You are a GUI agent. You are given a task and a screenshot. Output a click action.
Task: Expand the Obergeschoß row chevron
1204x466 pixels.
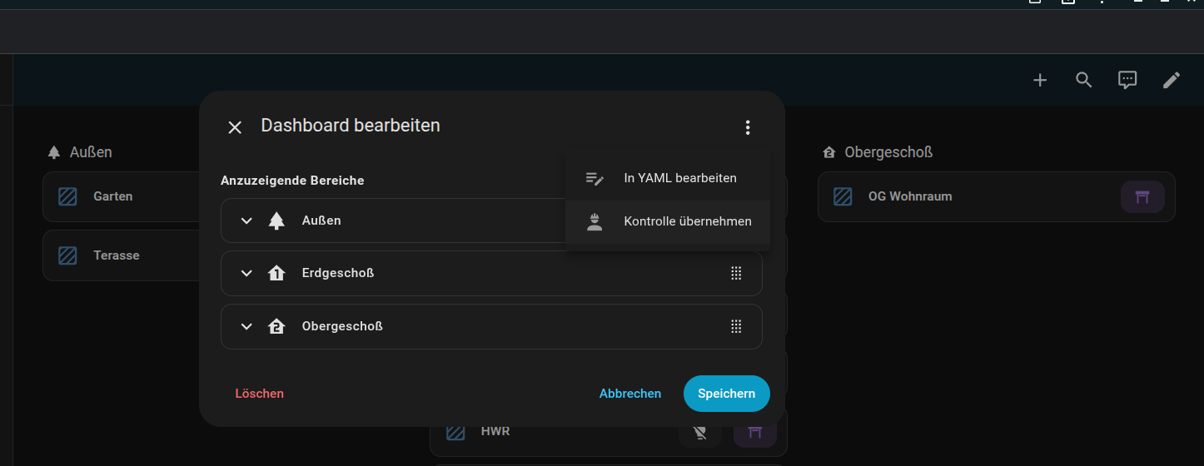click(x=246, y=326)
